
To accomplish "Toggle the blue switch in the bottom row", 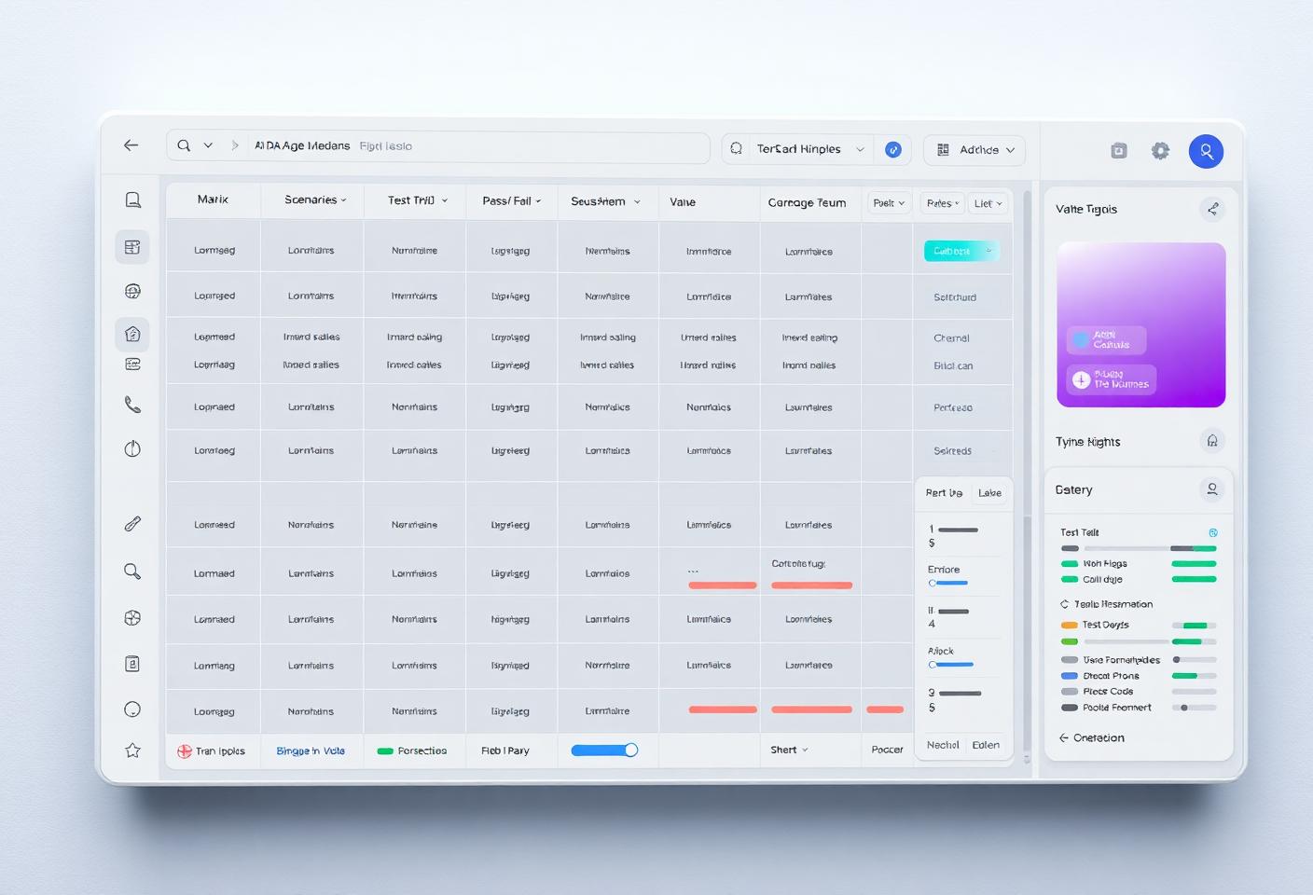I will tap(604, 750).
